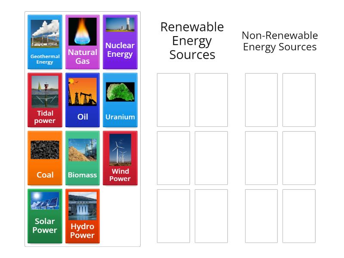Click the second slot under Renewable Energy Sources

tap(211, 101)
